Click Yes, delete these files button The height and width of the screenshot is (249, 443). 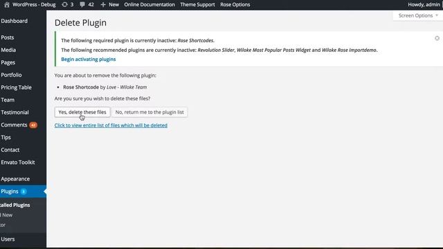pyautogui.click(x=82, y=112)
